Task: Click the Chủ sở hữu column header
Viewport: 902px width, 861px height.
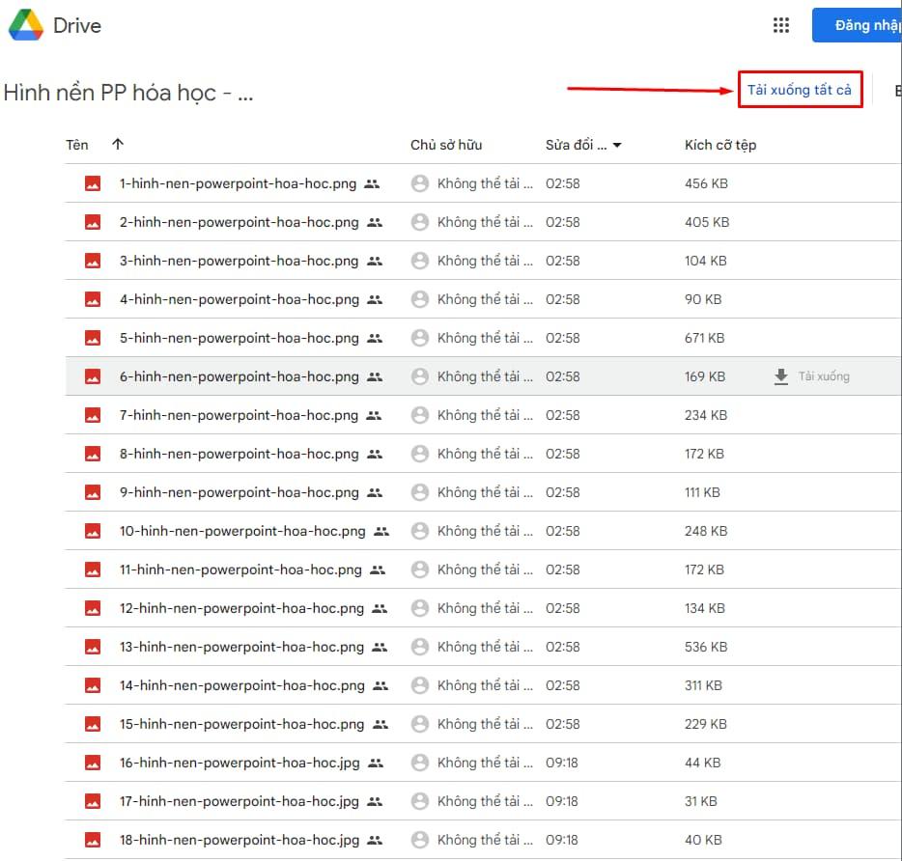Action: click(x=445, y=145)
